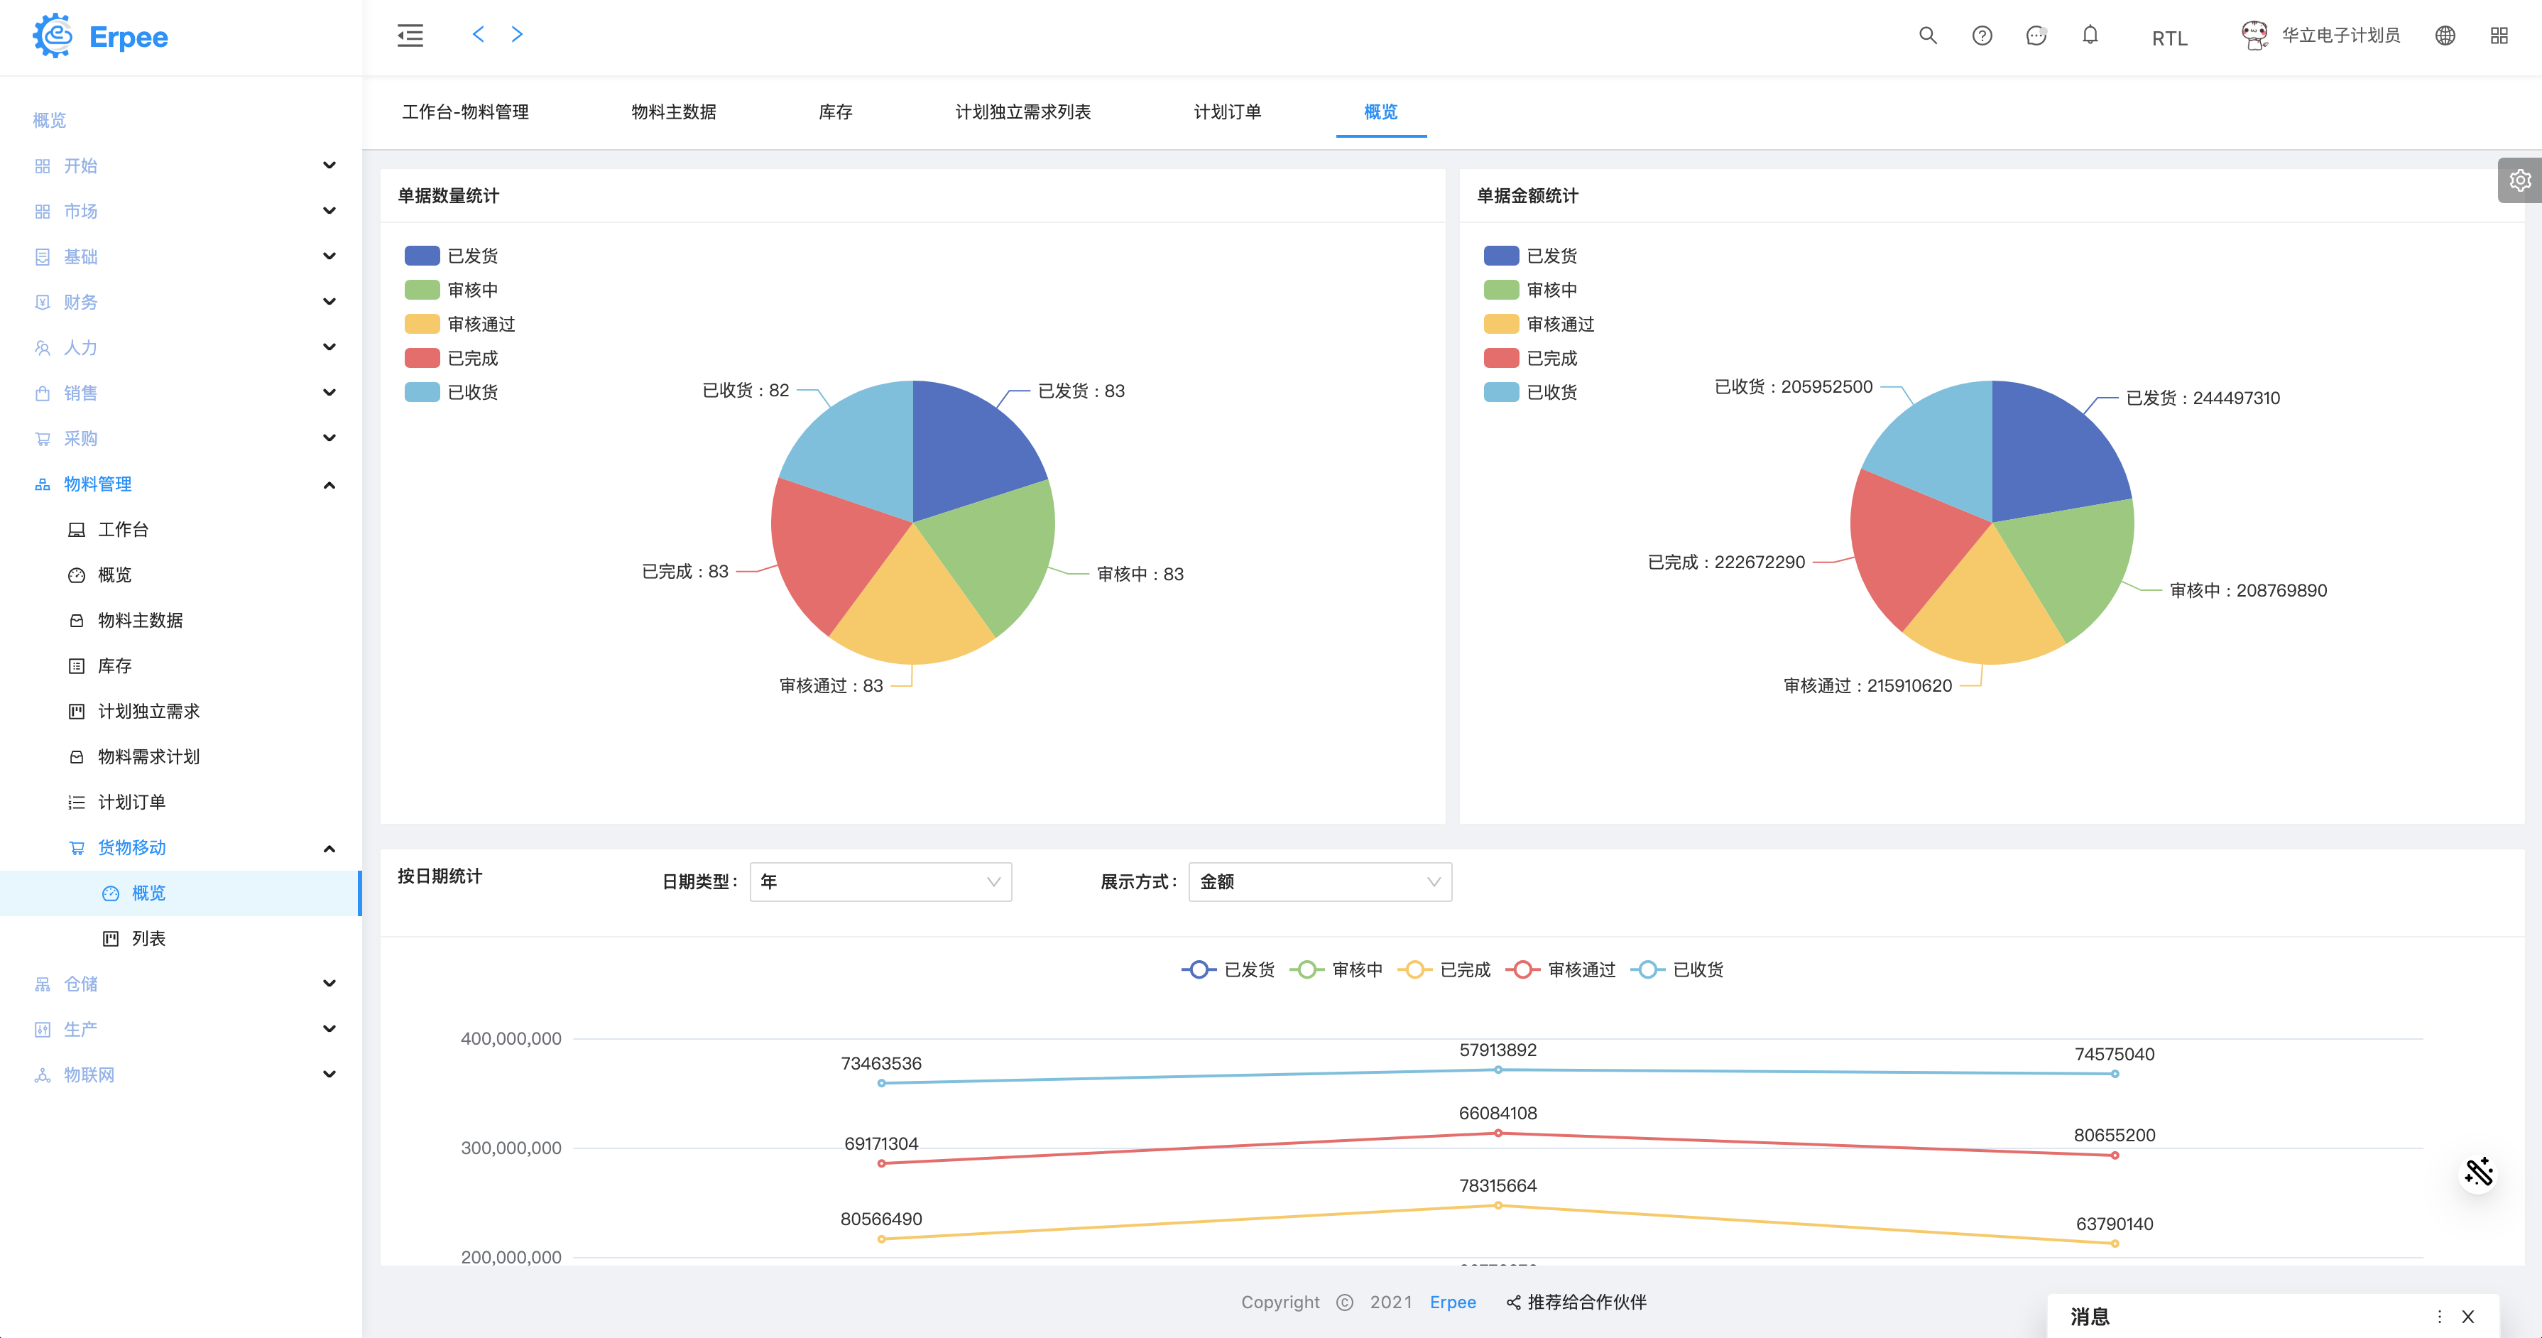The width and height of the screenshot is (2542, 1338).
Task: Click the apps grid icon top right
Action: point(2499,36)
